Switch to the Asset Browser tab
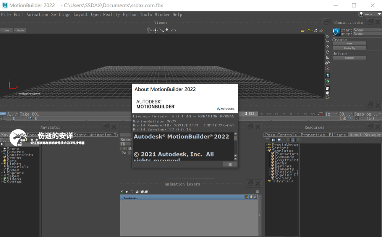This screenshot has width=382, height=237. click(x=365, y=135)
